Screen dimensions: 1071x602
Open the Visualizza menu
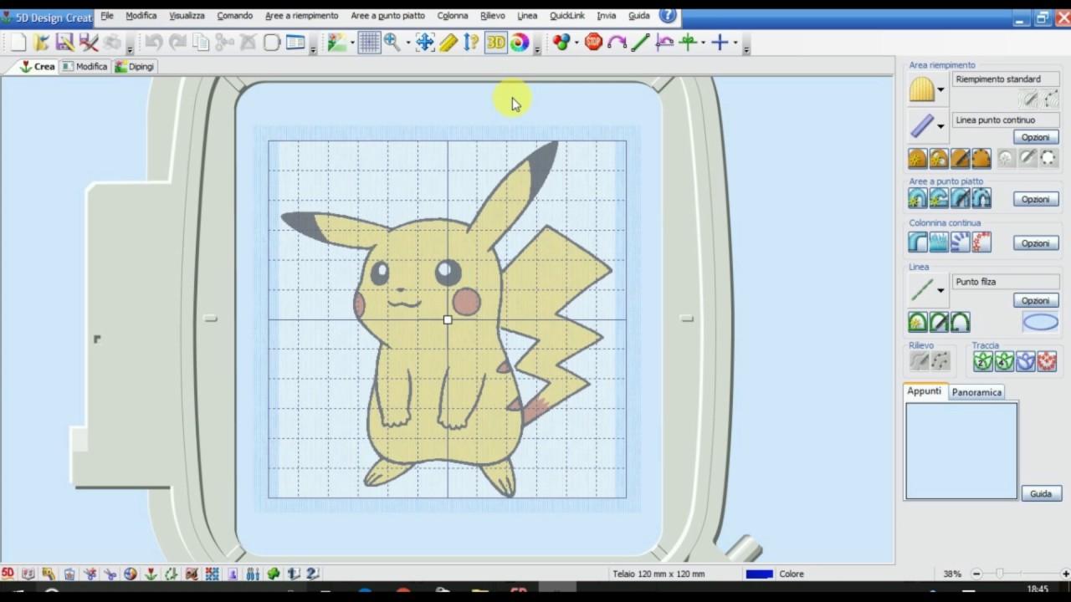187,15
